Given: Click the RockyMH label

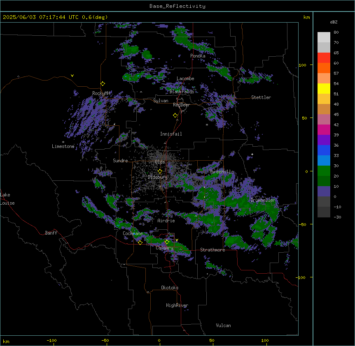Looking at the screenshot, I should (101, 93).
